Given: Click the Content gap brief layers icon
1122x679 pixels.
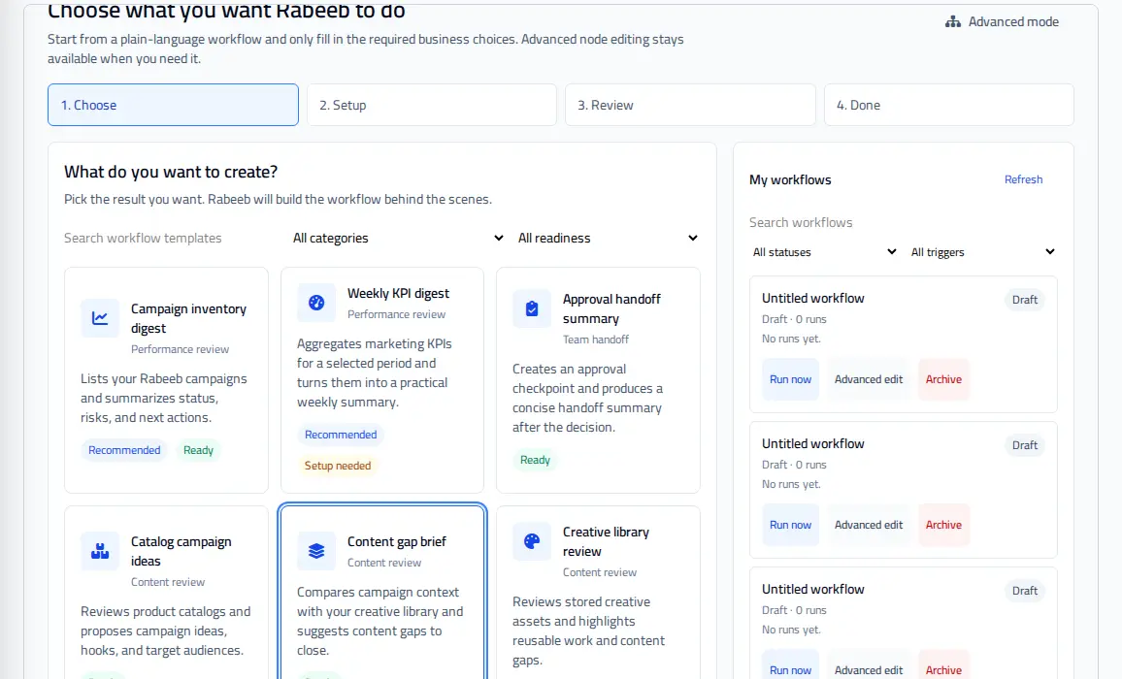Looking at the screenshot, I should coord(316,551).
